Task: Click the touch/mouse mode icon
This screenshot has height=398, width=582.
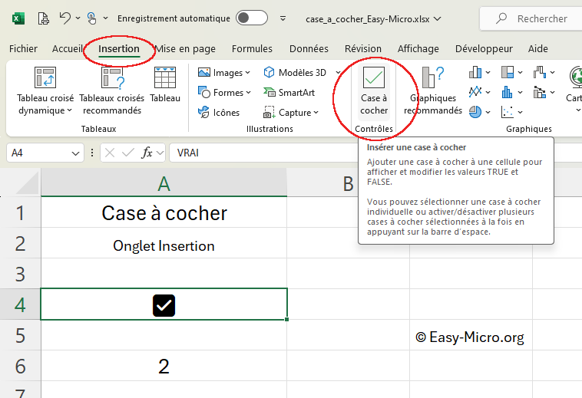Action: [91, 18]
